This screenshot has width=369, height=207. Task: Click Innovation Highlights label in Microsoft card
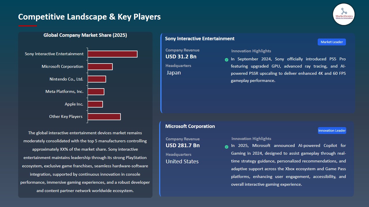coord(251,139)
